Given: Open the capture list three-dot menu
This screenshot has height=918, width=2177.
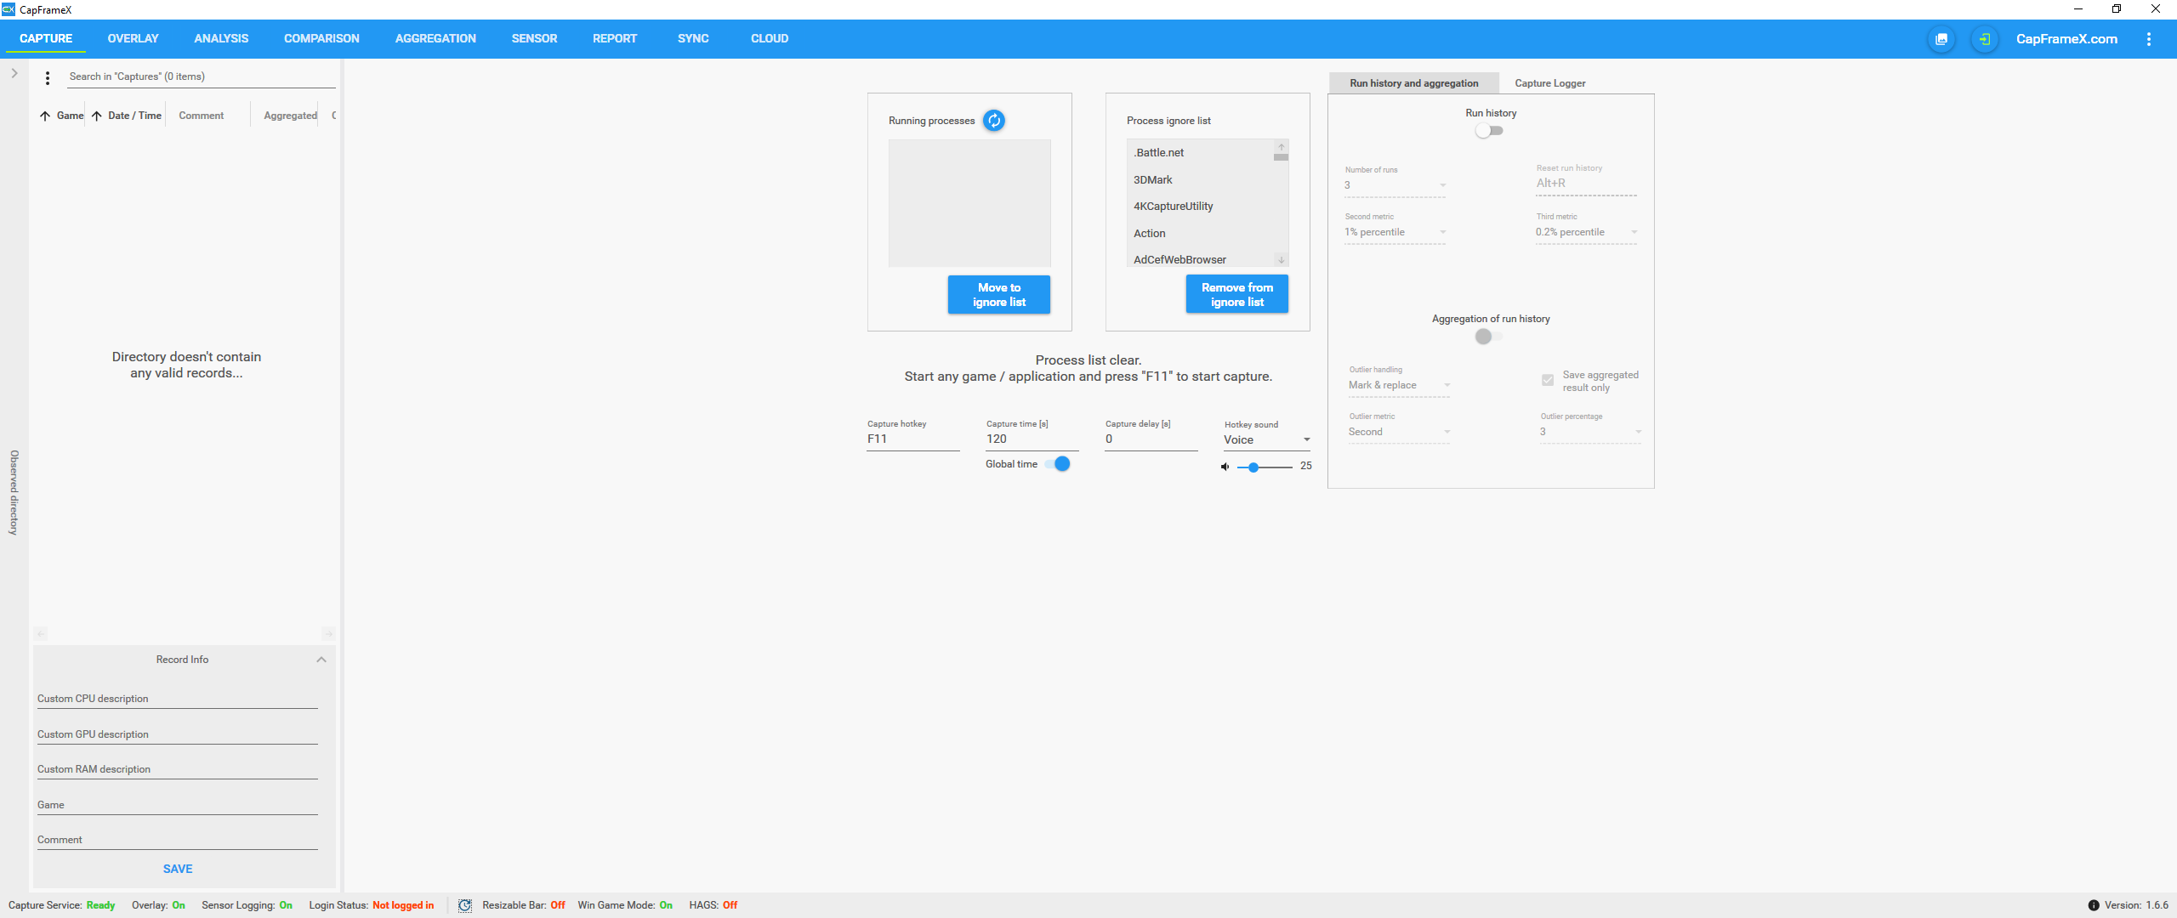Looking at the screenshot, I should point(48,77).
